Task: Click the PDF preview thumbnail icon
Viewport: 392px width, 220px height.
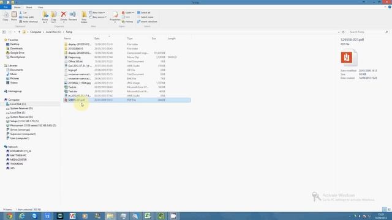Action: pos(349,58)
